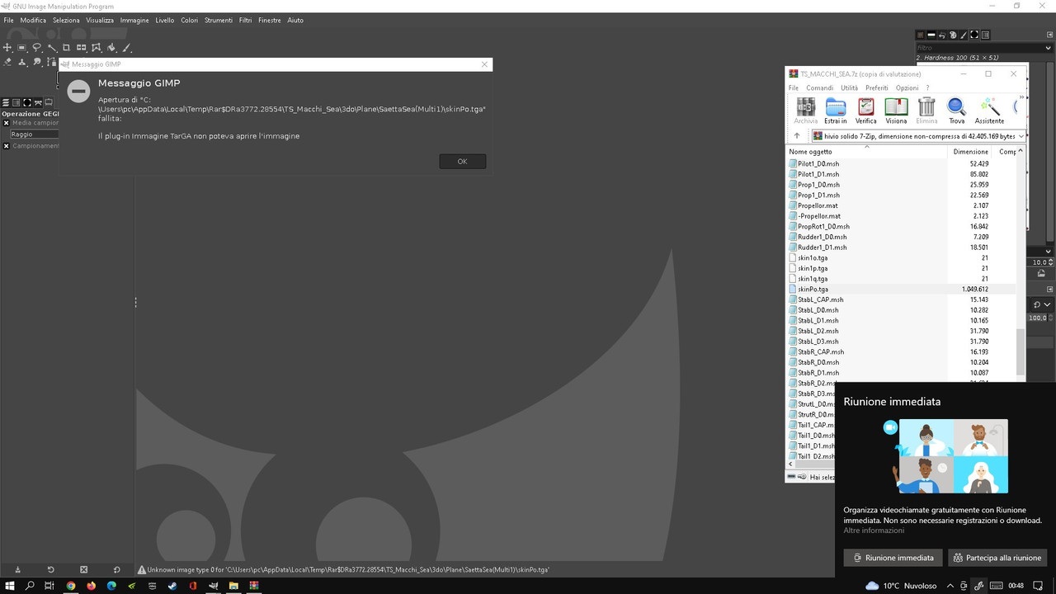Delete tool preset icon at bottom left

tap(83, 569)
